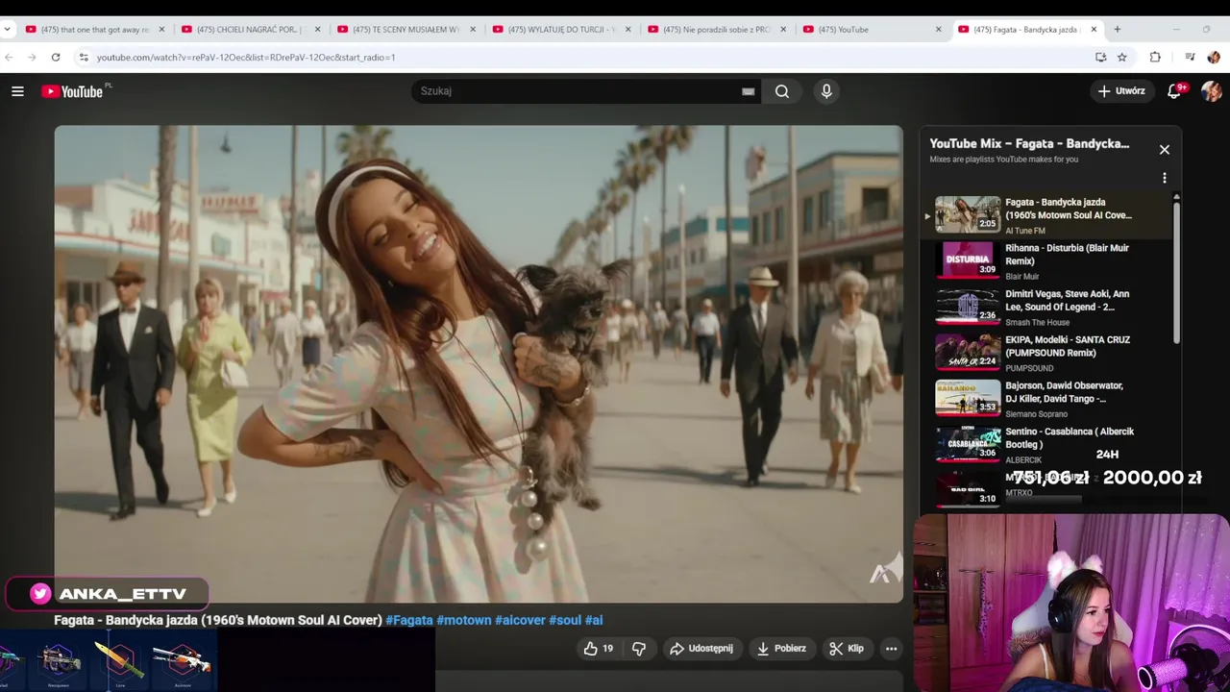Bookmark this page with the star
Viewport: 1230px width, 692px height.
pyautogui.click(x=1121, y=58)
